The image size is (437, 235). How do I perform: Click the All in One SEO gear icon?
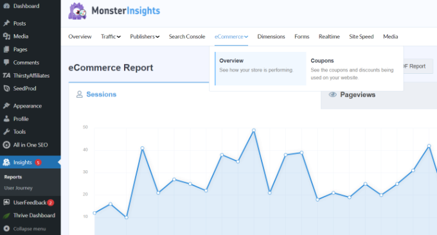coord(6,144)
